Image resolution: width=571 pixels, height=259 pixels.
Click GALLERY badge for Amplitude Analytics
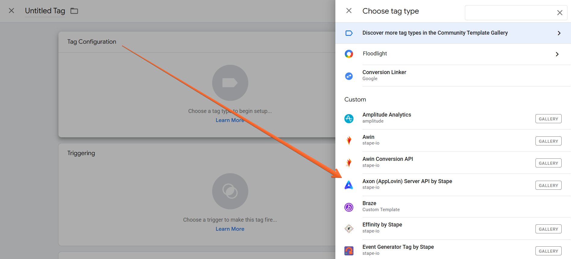coord(548,119)
